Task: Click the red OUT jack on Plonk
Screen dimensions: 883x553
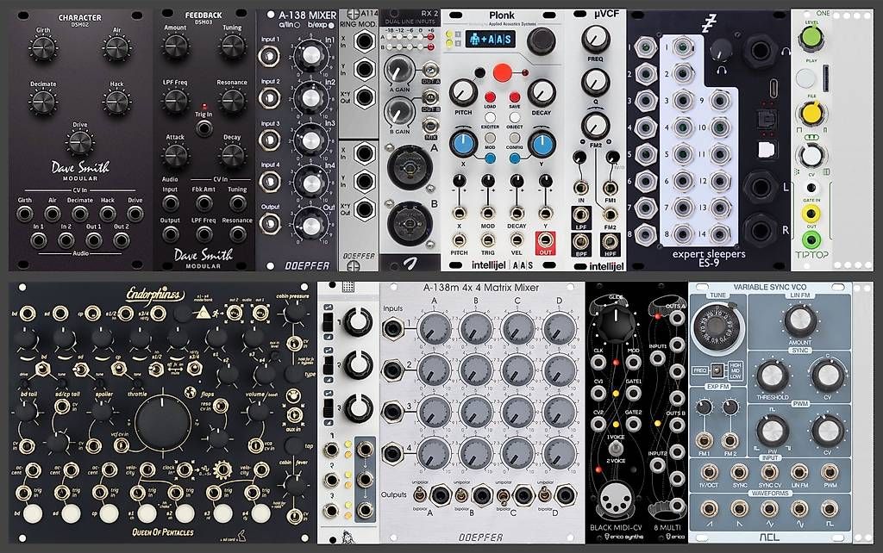Action: click(545, 241)
